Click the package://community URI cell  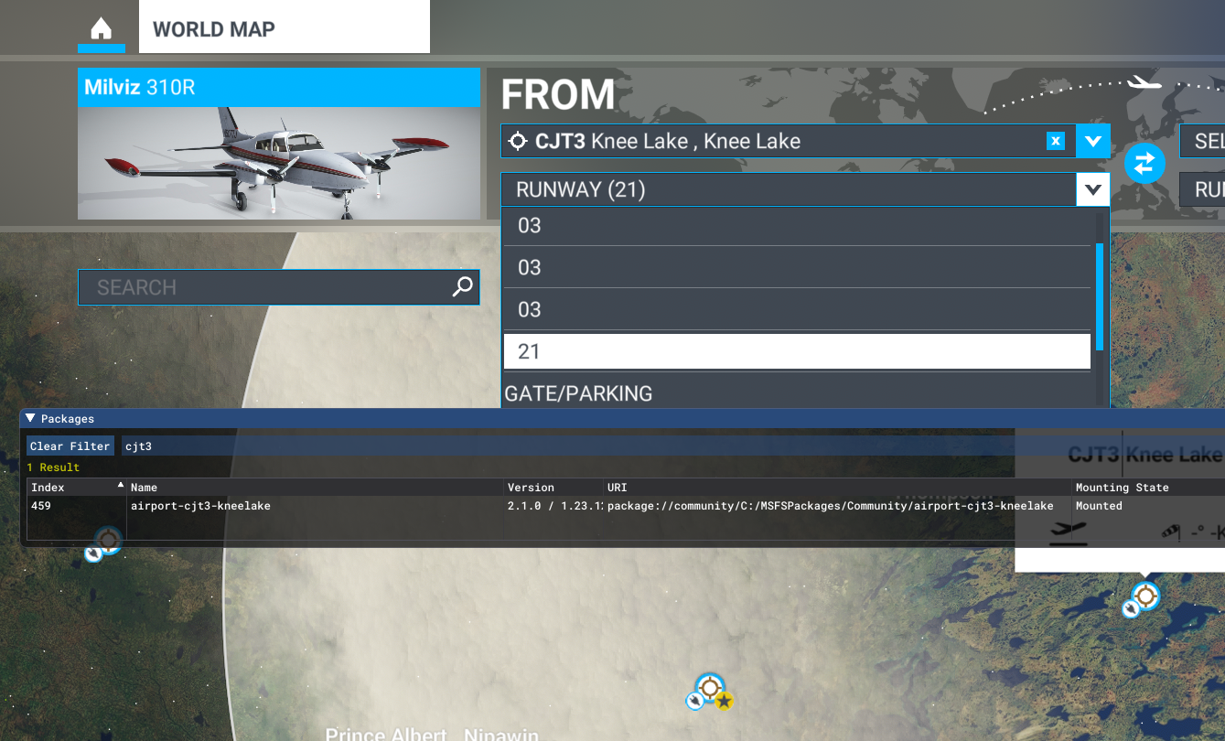pos(830,506)
